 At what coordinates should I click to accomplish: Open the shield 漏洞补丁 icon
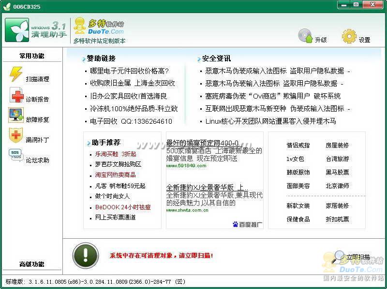click(x=16, y=135)
